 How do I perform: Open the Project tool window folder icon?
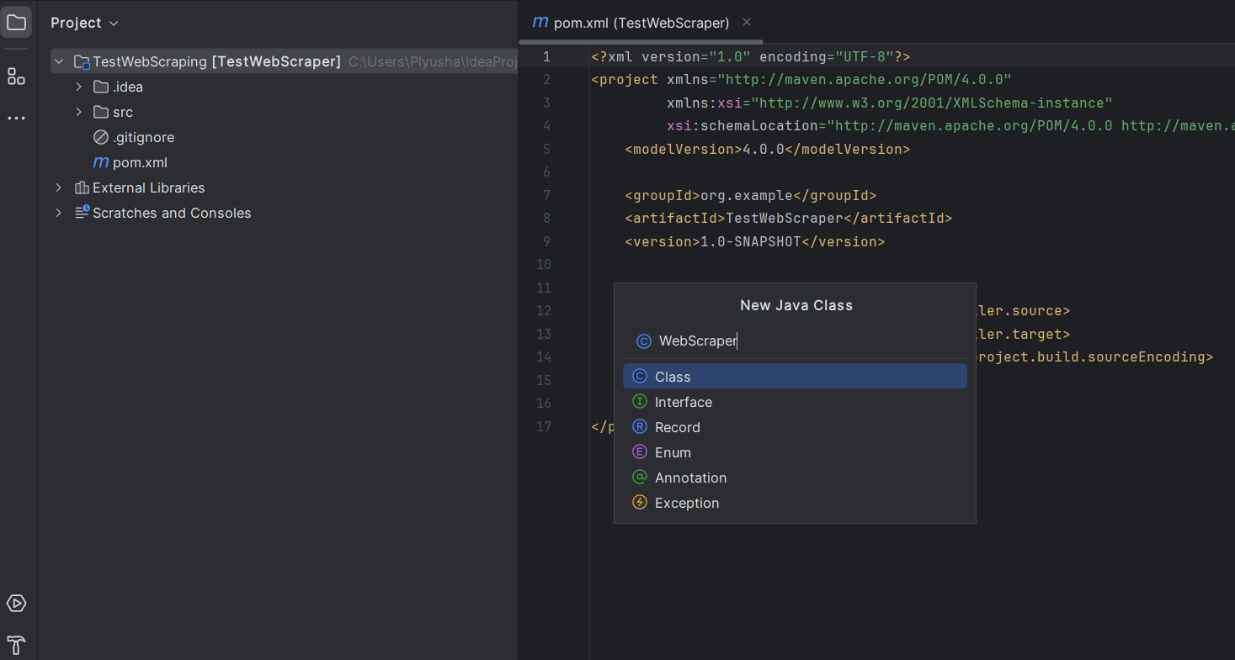tap(16, 22)
